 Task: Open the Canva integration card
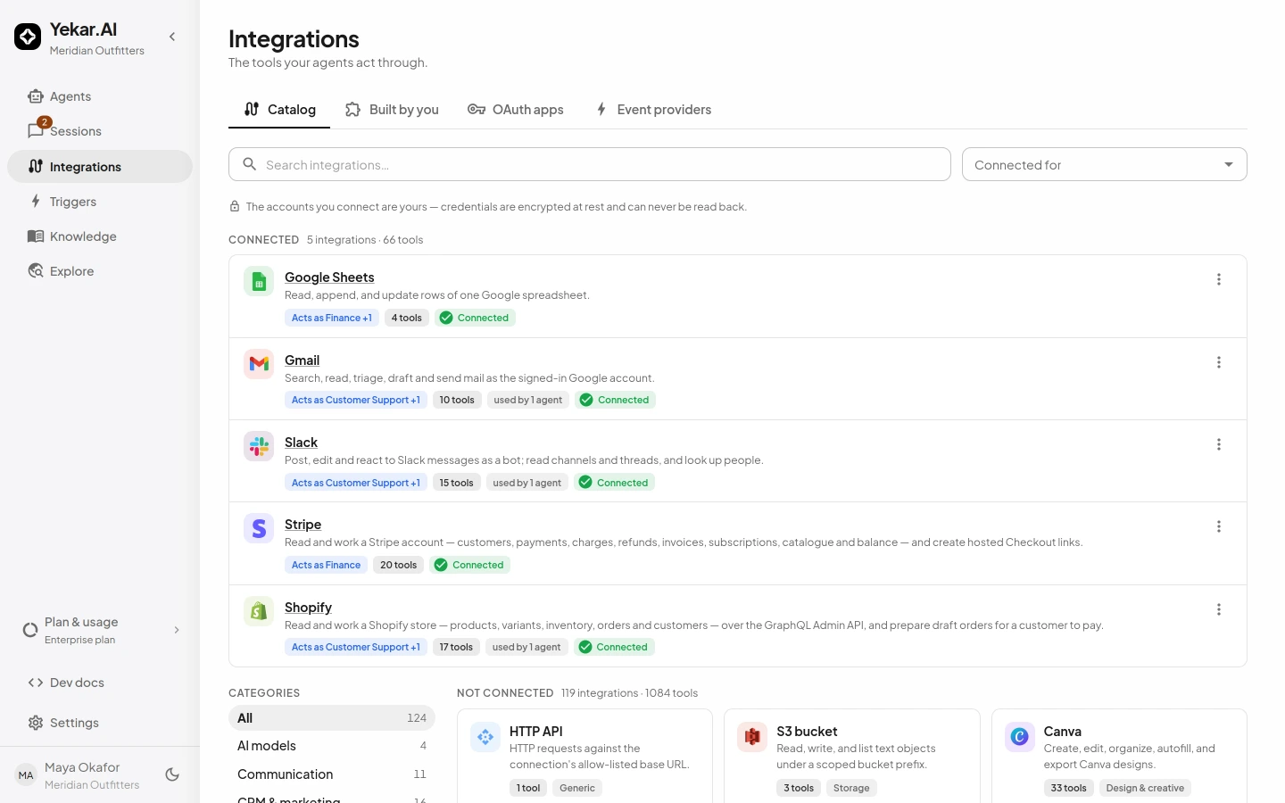[1119, 757]
